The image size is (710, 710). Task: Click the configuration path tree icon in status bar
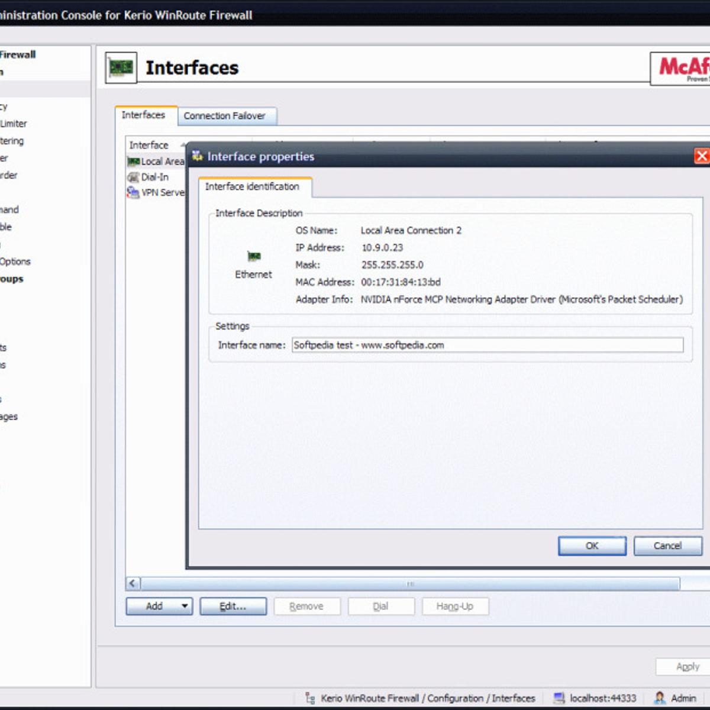pos(310,698)
